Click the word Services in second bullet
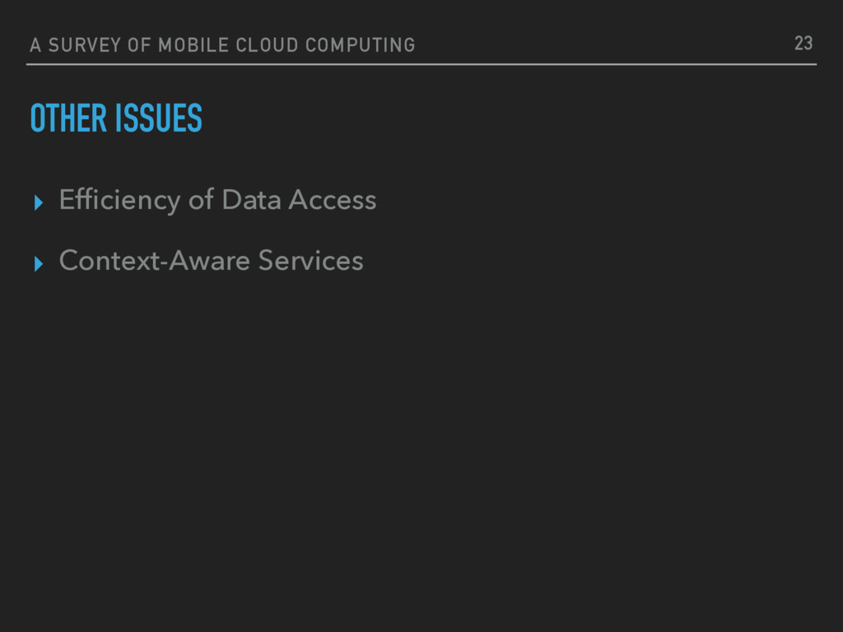Viewport: 843px width, 632px height. (310, 261)
